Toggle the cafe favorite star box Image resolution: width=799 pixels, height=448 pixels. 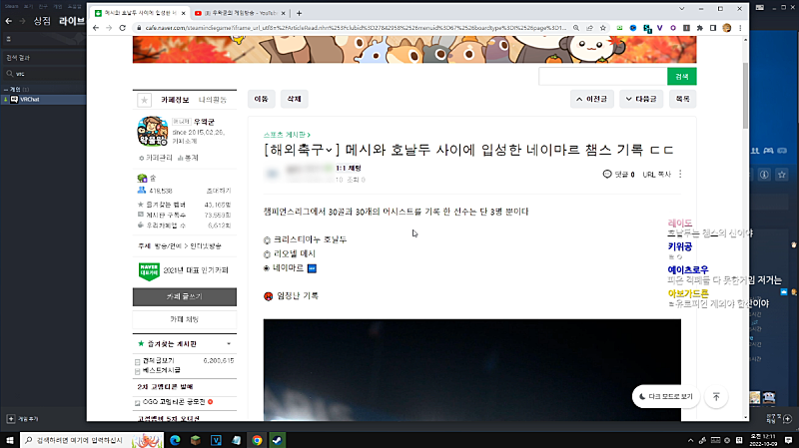[144, 100]
